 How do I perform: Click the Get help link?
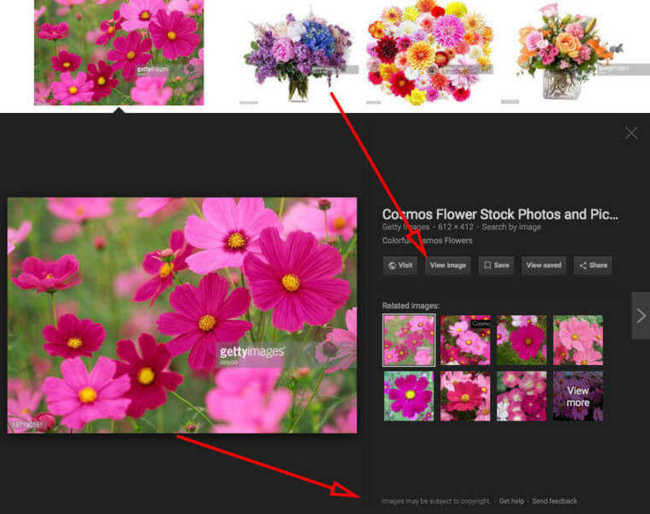(512, 501)
